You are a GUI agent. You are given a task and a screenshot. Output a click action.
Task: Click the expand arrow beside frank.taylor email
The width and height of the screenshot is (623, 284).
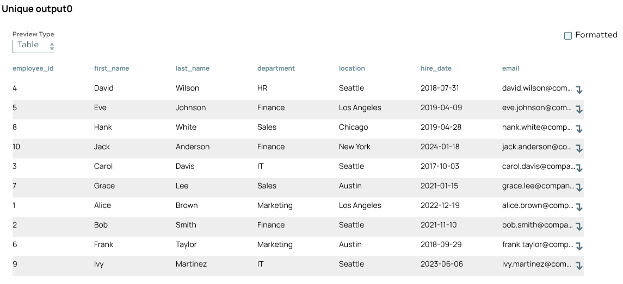click(579, 246)
